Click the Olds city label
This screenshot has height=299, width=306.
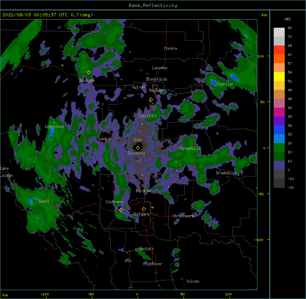pos(138,140)
